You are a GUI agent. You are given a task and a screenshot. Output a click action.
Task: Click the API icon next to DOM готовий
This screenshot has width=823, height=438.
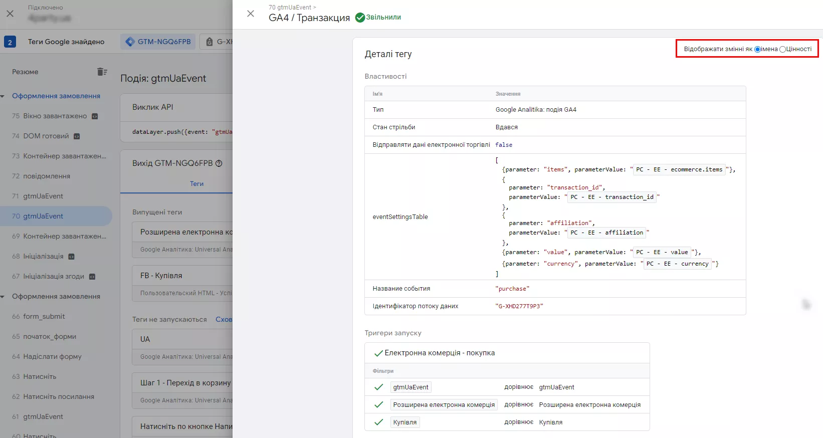click(77, 136)
